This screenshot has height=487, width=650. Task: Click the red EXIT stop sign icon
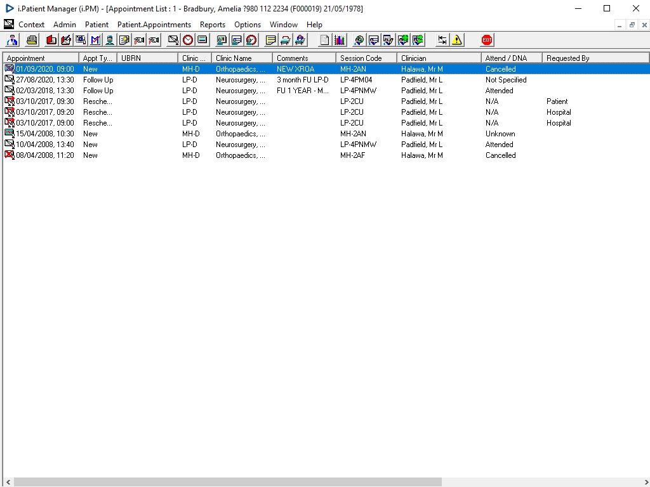(487, 40)
